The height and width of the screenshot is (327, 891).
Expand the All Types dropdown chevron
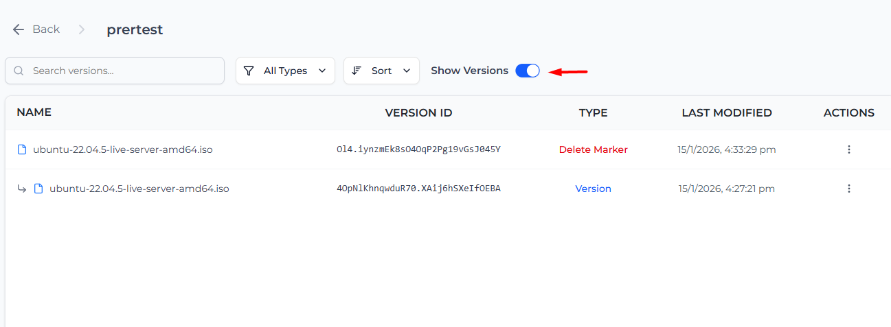pyautogui.click(x=322, y=71)
